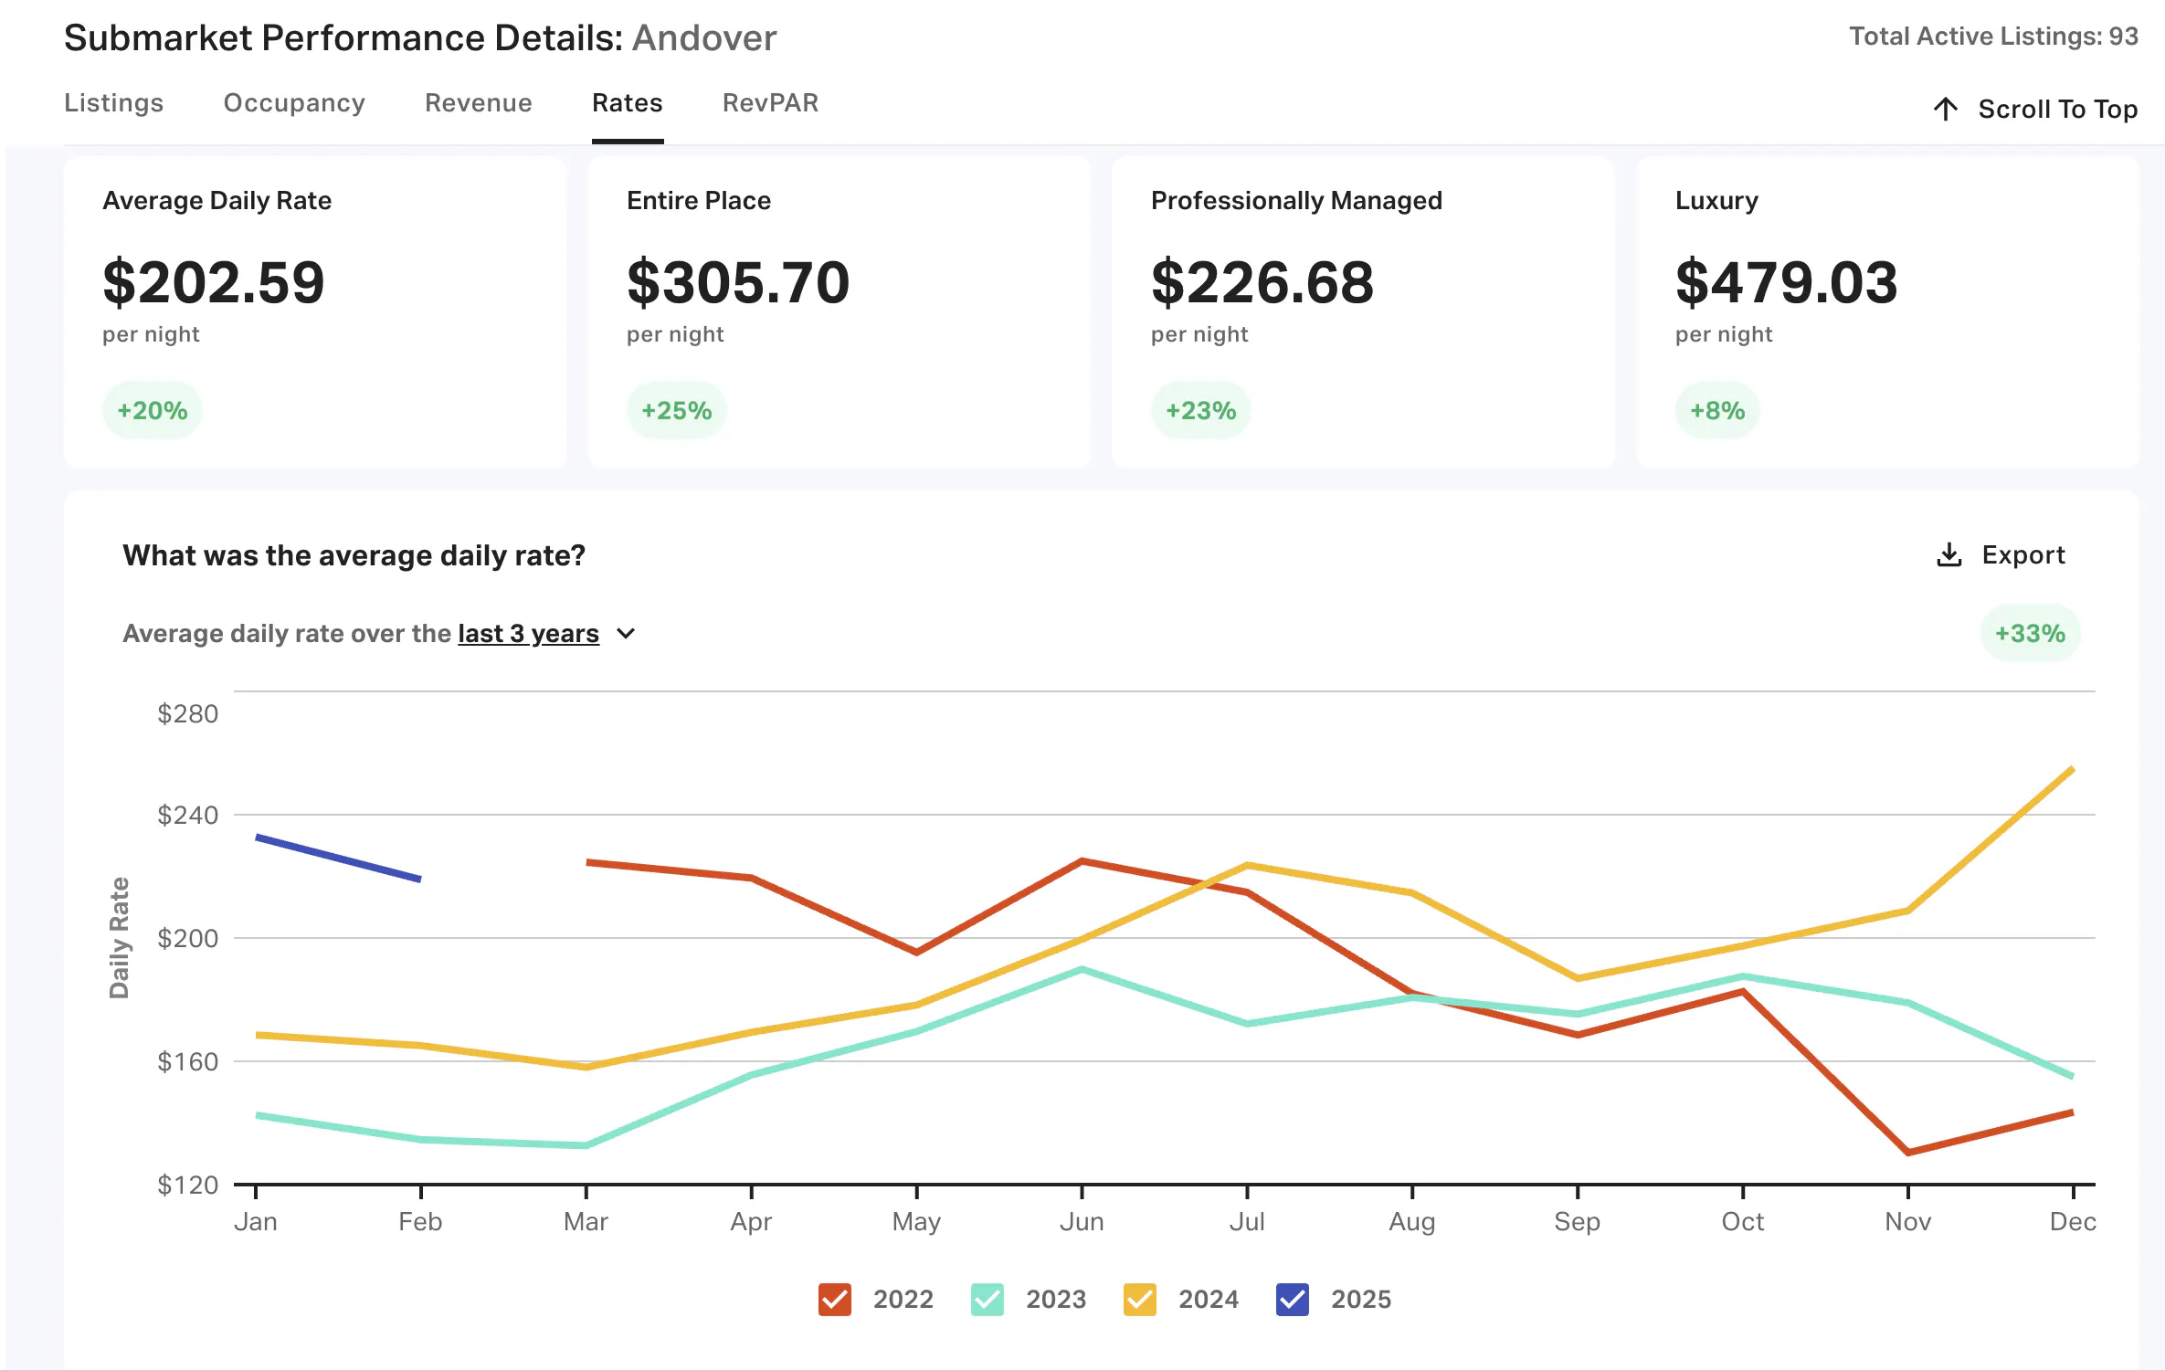Click the blue 2025 line segment
The width and height of the screenshot is (2165, 1370).
(x=338, y=859)
